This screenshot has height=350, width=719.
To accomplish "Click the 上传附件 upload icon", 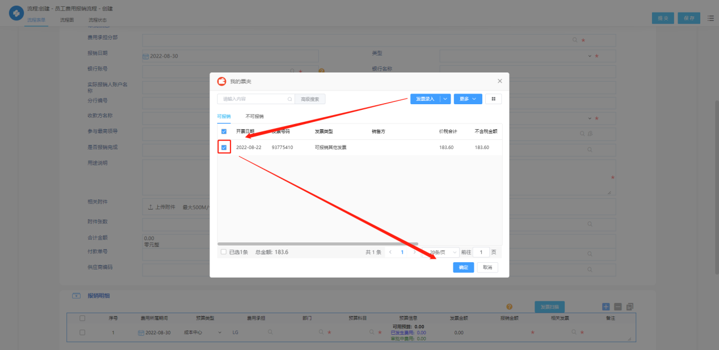I will pos(150,207).
